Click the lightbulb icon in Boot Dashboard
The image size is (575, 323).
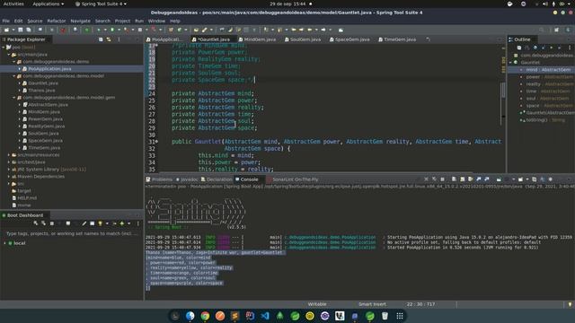[x=100, y=223]
